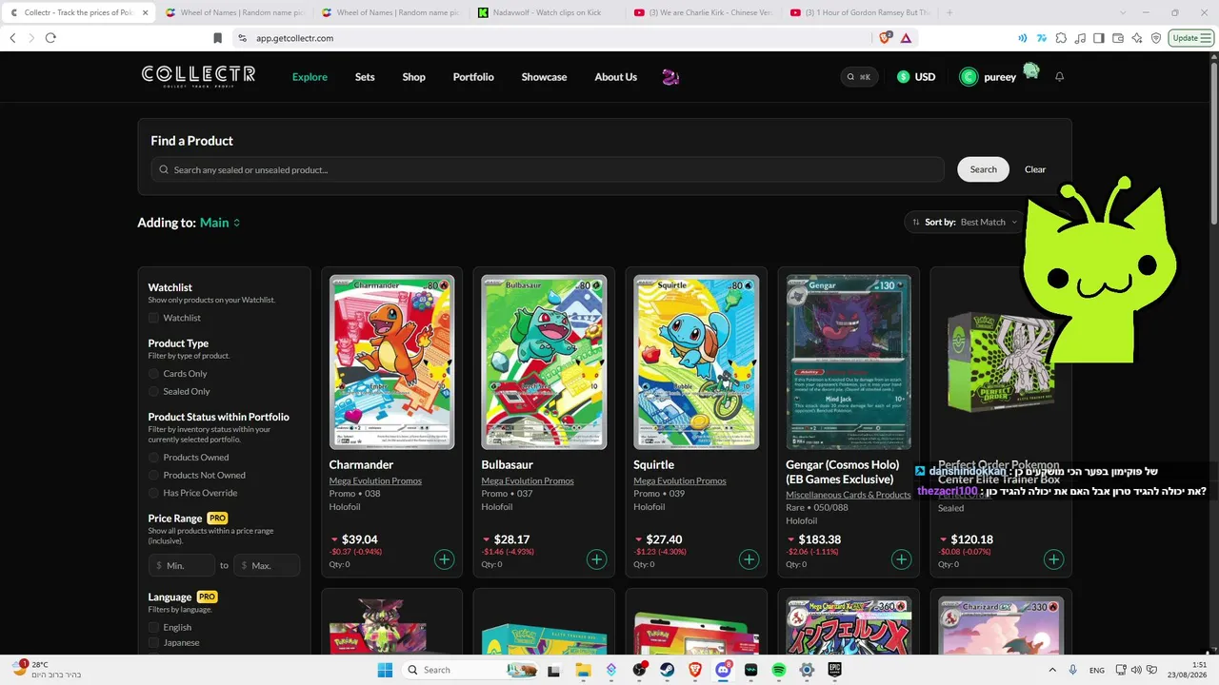Click the Min. price range field
The height and width of the screenshot is (685, 1219).
coord(182,565)
